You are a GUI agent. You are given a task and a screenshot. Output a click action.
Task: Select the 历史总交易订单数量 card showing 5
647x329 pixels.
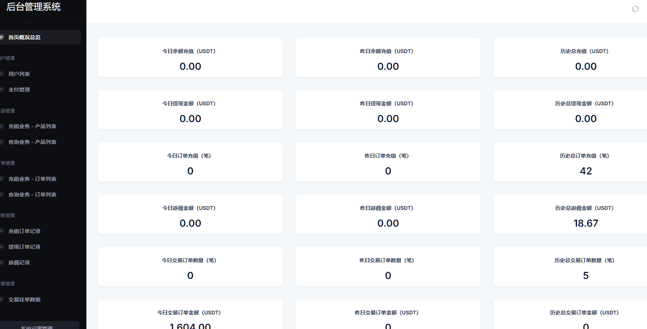585,267
